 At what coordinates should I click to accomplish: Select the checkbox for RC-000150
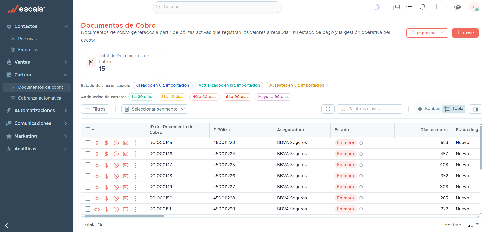pyautogui.click(x=88, y=198)
